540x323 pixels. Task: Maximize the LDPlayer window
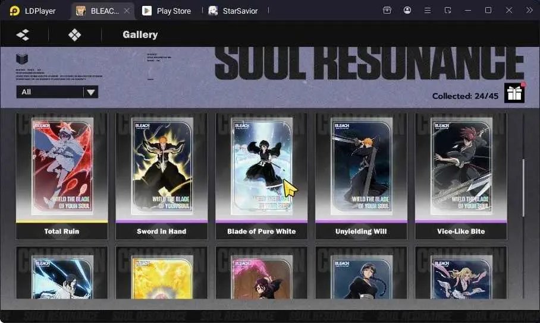click(488, 10)
